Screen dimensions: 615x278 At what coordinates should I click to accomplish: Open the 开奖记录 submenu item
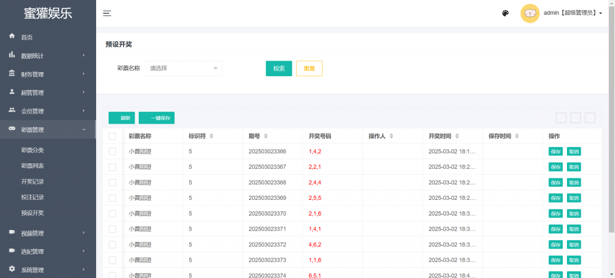(x=32, y=181)
